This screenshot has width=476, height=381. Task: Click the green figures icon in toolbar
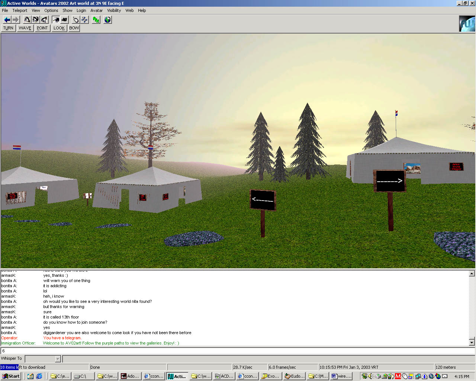[96, 20]
